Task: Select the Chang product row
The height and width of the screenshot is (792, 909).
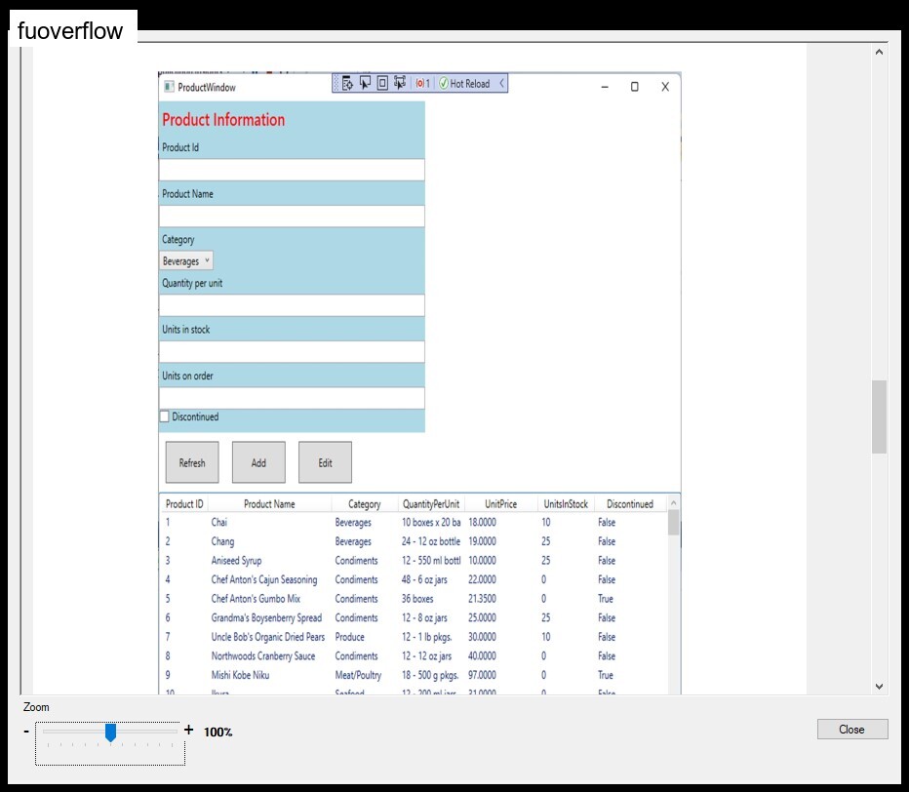Action: pos(414,541)
